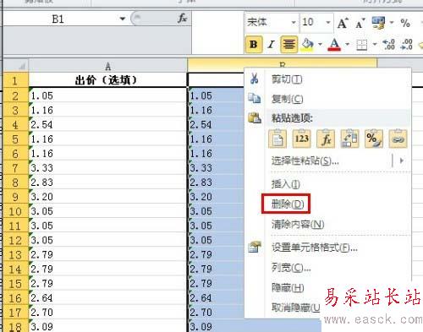Click the borders icon in mini toolbar
This screenshot has width=423, height=332.
point(362,45)
